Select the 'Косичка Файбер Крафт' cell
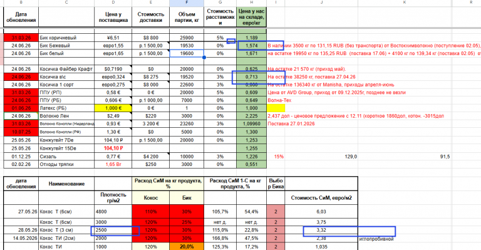Image resolution: width=481 pixels, height=250 pixels. 66,69
